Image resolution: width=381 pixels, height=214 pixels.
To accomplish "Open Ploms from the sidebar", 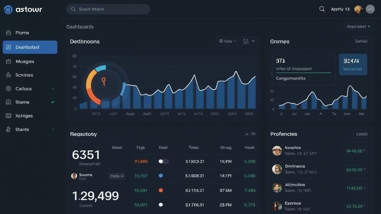I will pyautogui.click(x=30, y=33).
